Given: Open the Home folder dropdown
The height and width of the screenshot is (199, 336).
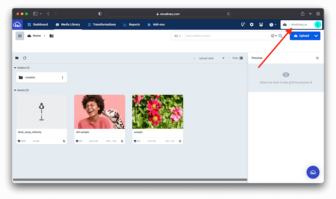Looking at the screenshot, I should tap(36, 36).
